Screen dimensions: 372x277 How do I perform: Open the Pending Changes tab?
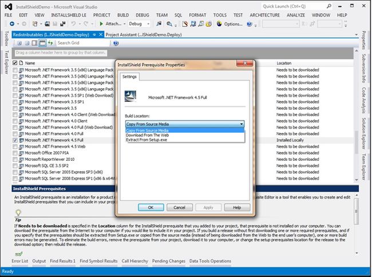(168, 261)
